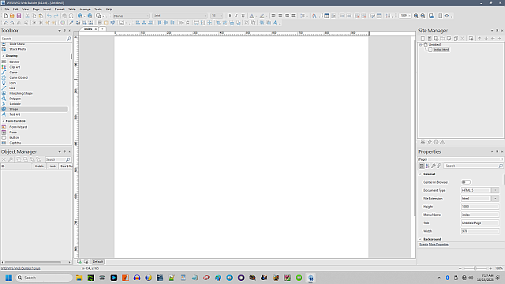Open the WYSIWYG Web Builder Forum link
This screenshot has height=284, width=505.
click(x=21, y=268)
